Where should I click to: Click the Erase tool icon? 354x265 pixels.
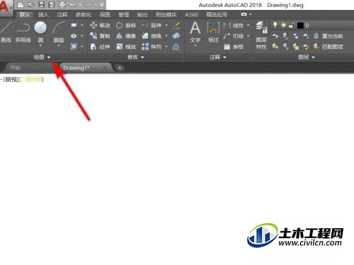pyautogui.click(x=176, y=25)
